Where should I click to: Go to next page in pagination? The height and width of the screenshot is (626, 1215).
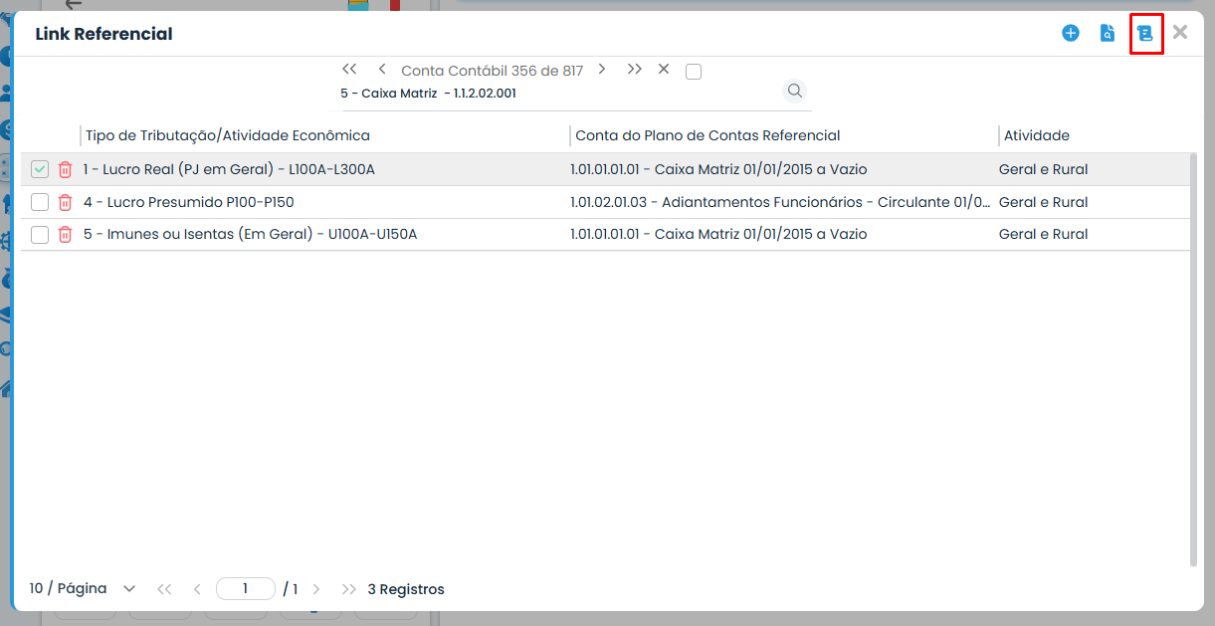316,589
